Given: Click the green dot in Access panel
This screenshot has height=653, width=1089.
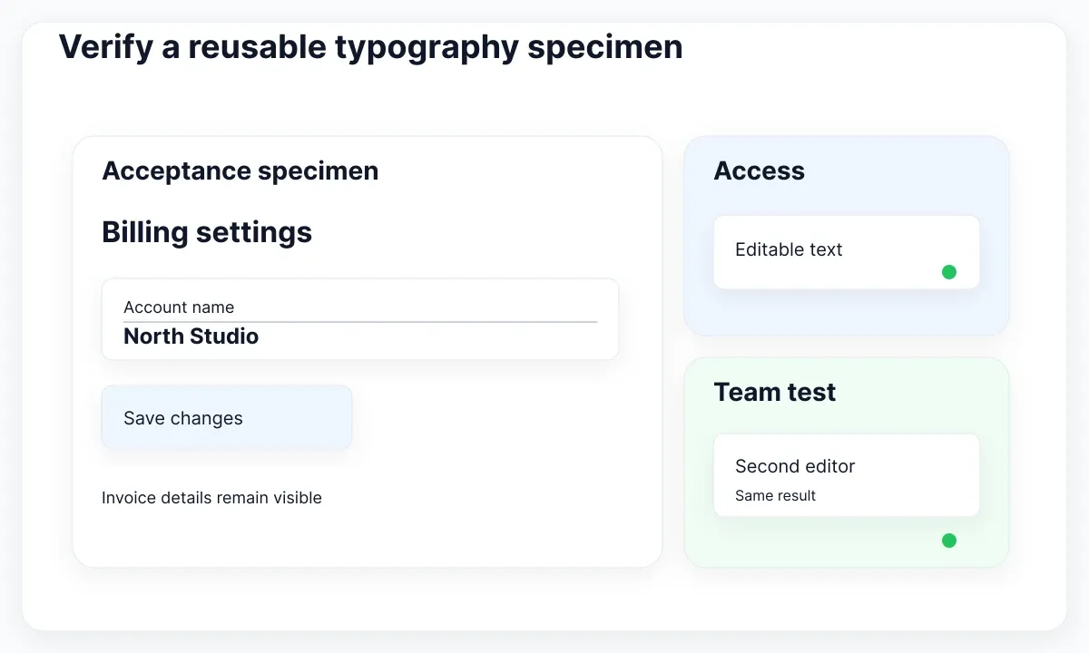Looking at the screenshot, I should click(x=949, y=272).
